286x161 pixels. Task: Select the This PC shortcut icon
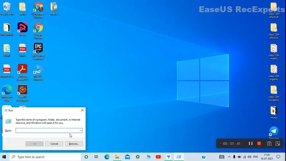coord(38,72)
